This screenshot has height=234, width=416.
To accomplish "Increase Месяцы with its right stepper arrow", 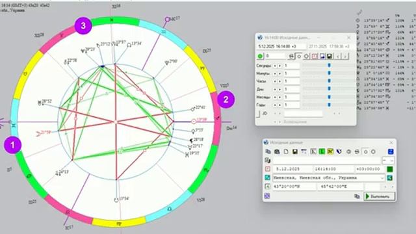I will click(x=279, y=97).
